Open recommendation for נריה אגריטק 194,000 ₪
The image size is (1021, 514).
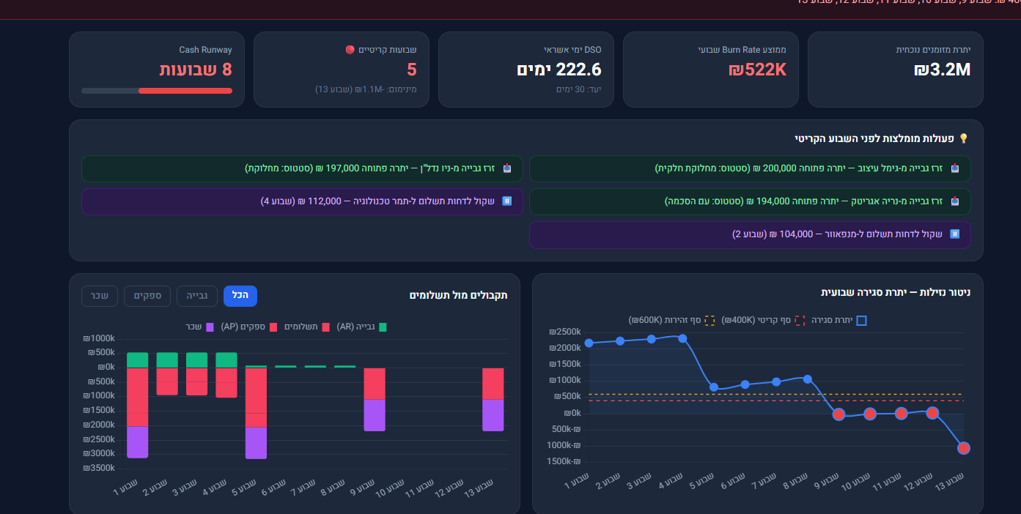coord(750,201)
